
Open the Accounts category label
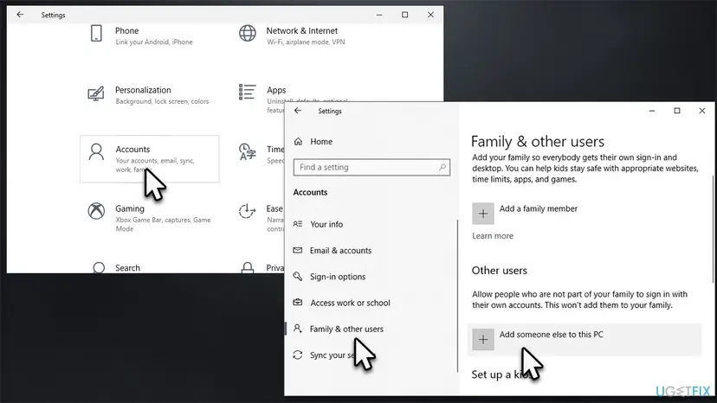pos(132,150)
